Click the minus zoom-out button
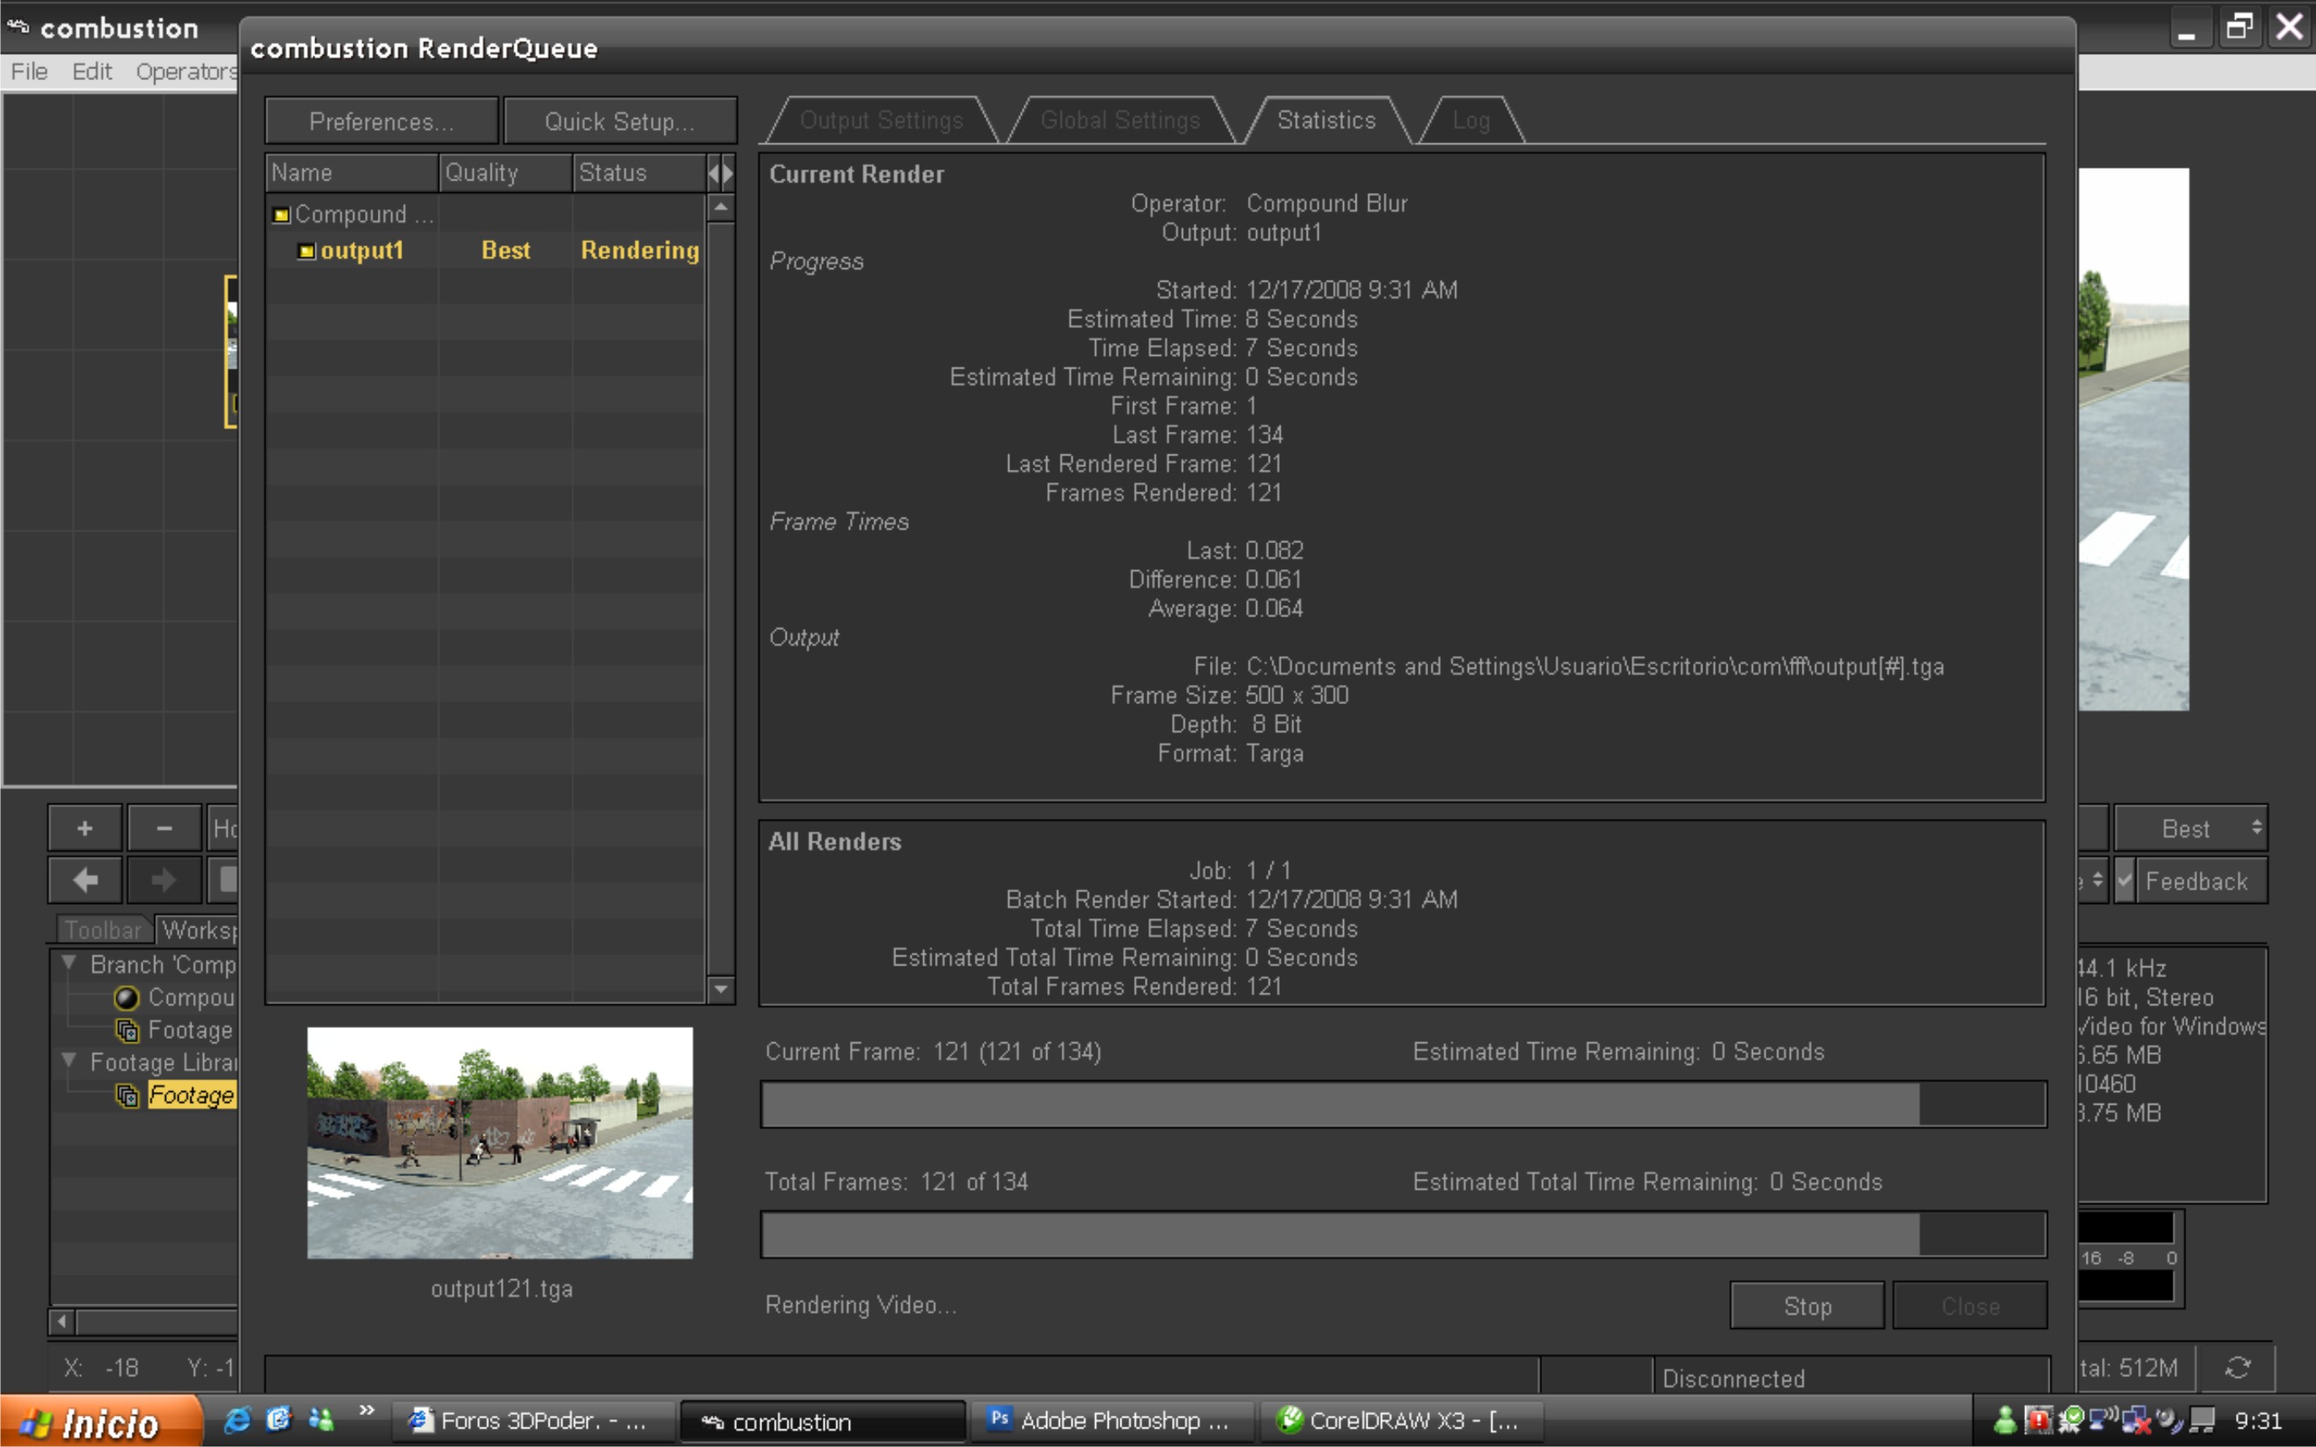 pyautogui.click(x=164, y=829)
